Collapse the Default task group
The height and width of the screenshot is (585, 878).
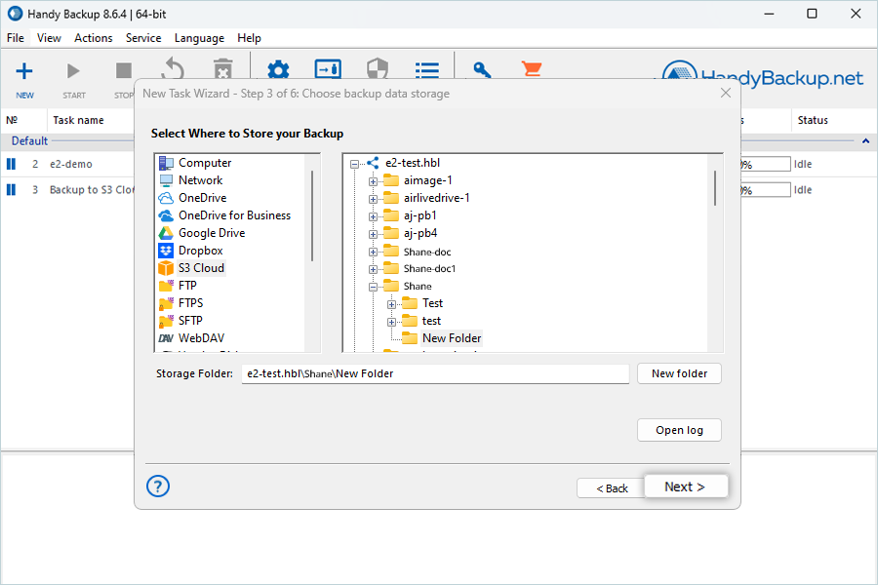tap(865, 141)
